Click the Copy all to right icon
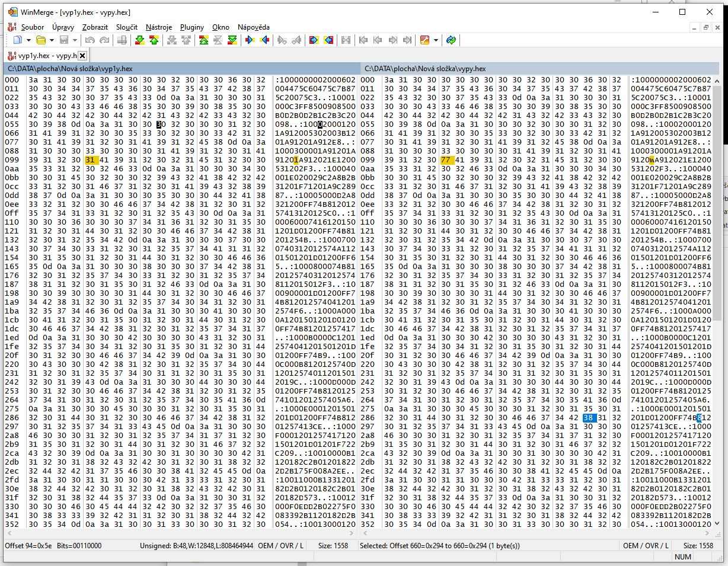Image resolution: width=728 pixels, height=566 pixels. click(x=314, y=40)
